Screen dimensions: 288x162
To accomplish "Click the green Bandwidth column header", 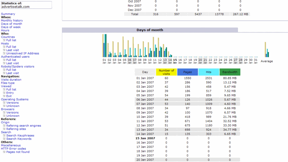I will point(230,72).
